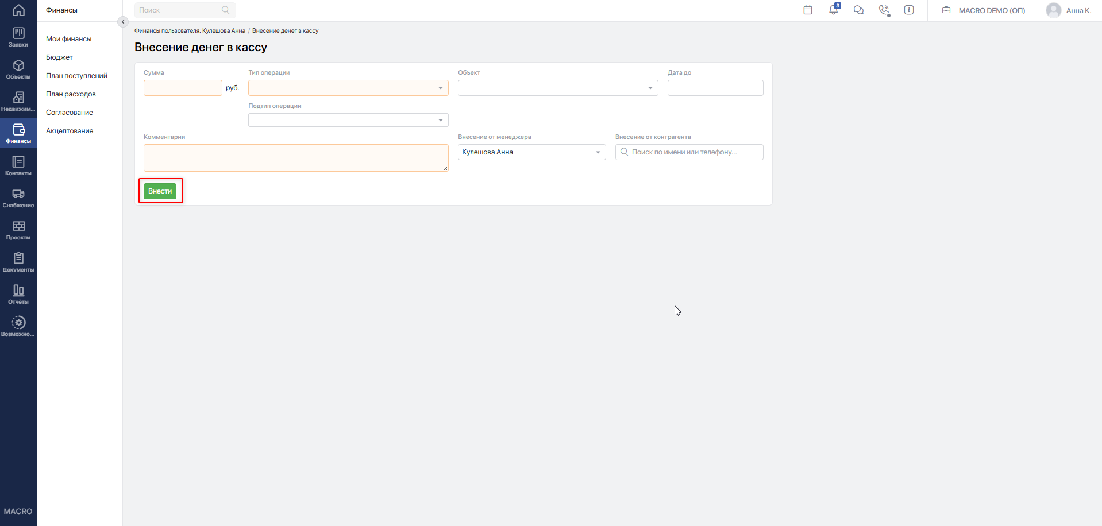Open Снабжение truck icon
The height and width of the screenshot is (526, 1102).
18,194
